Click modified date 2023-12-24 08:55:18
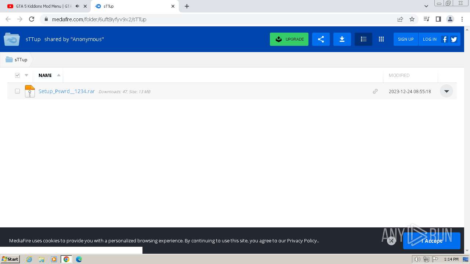Image resolution: width=470 pixels, height=264 pixels. point(410,91)
